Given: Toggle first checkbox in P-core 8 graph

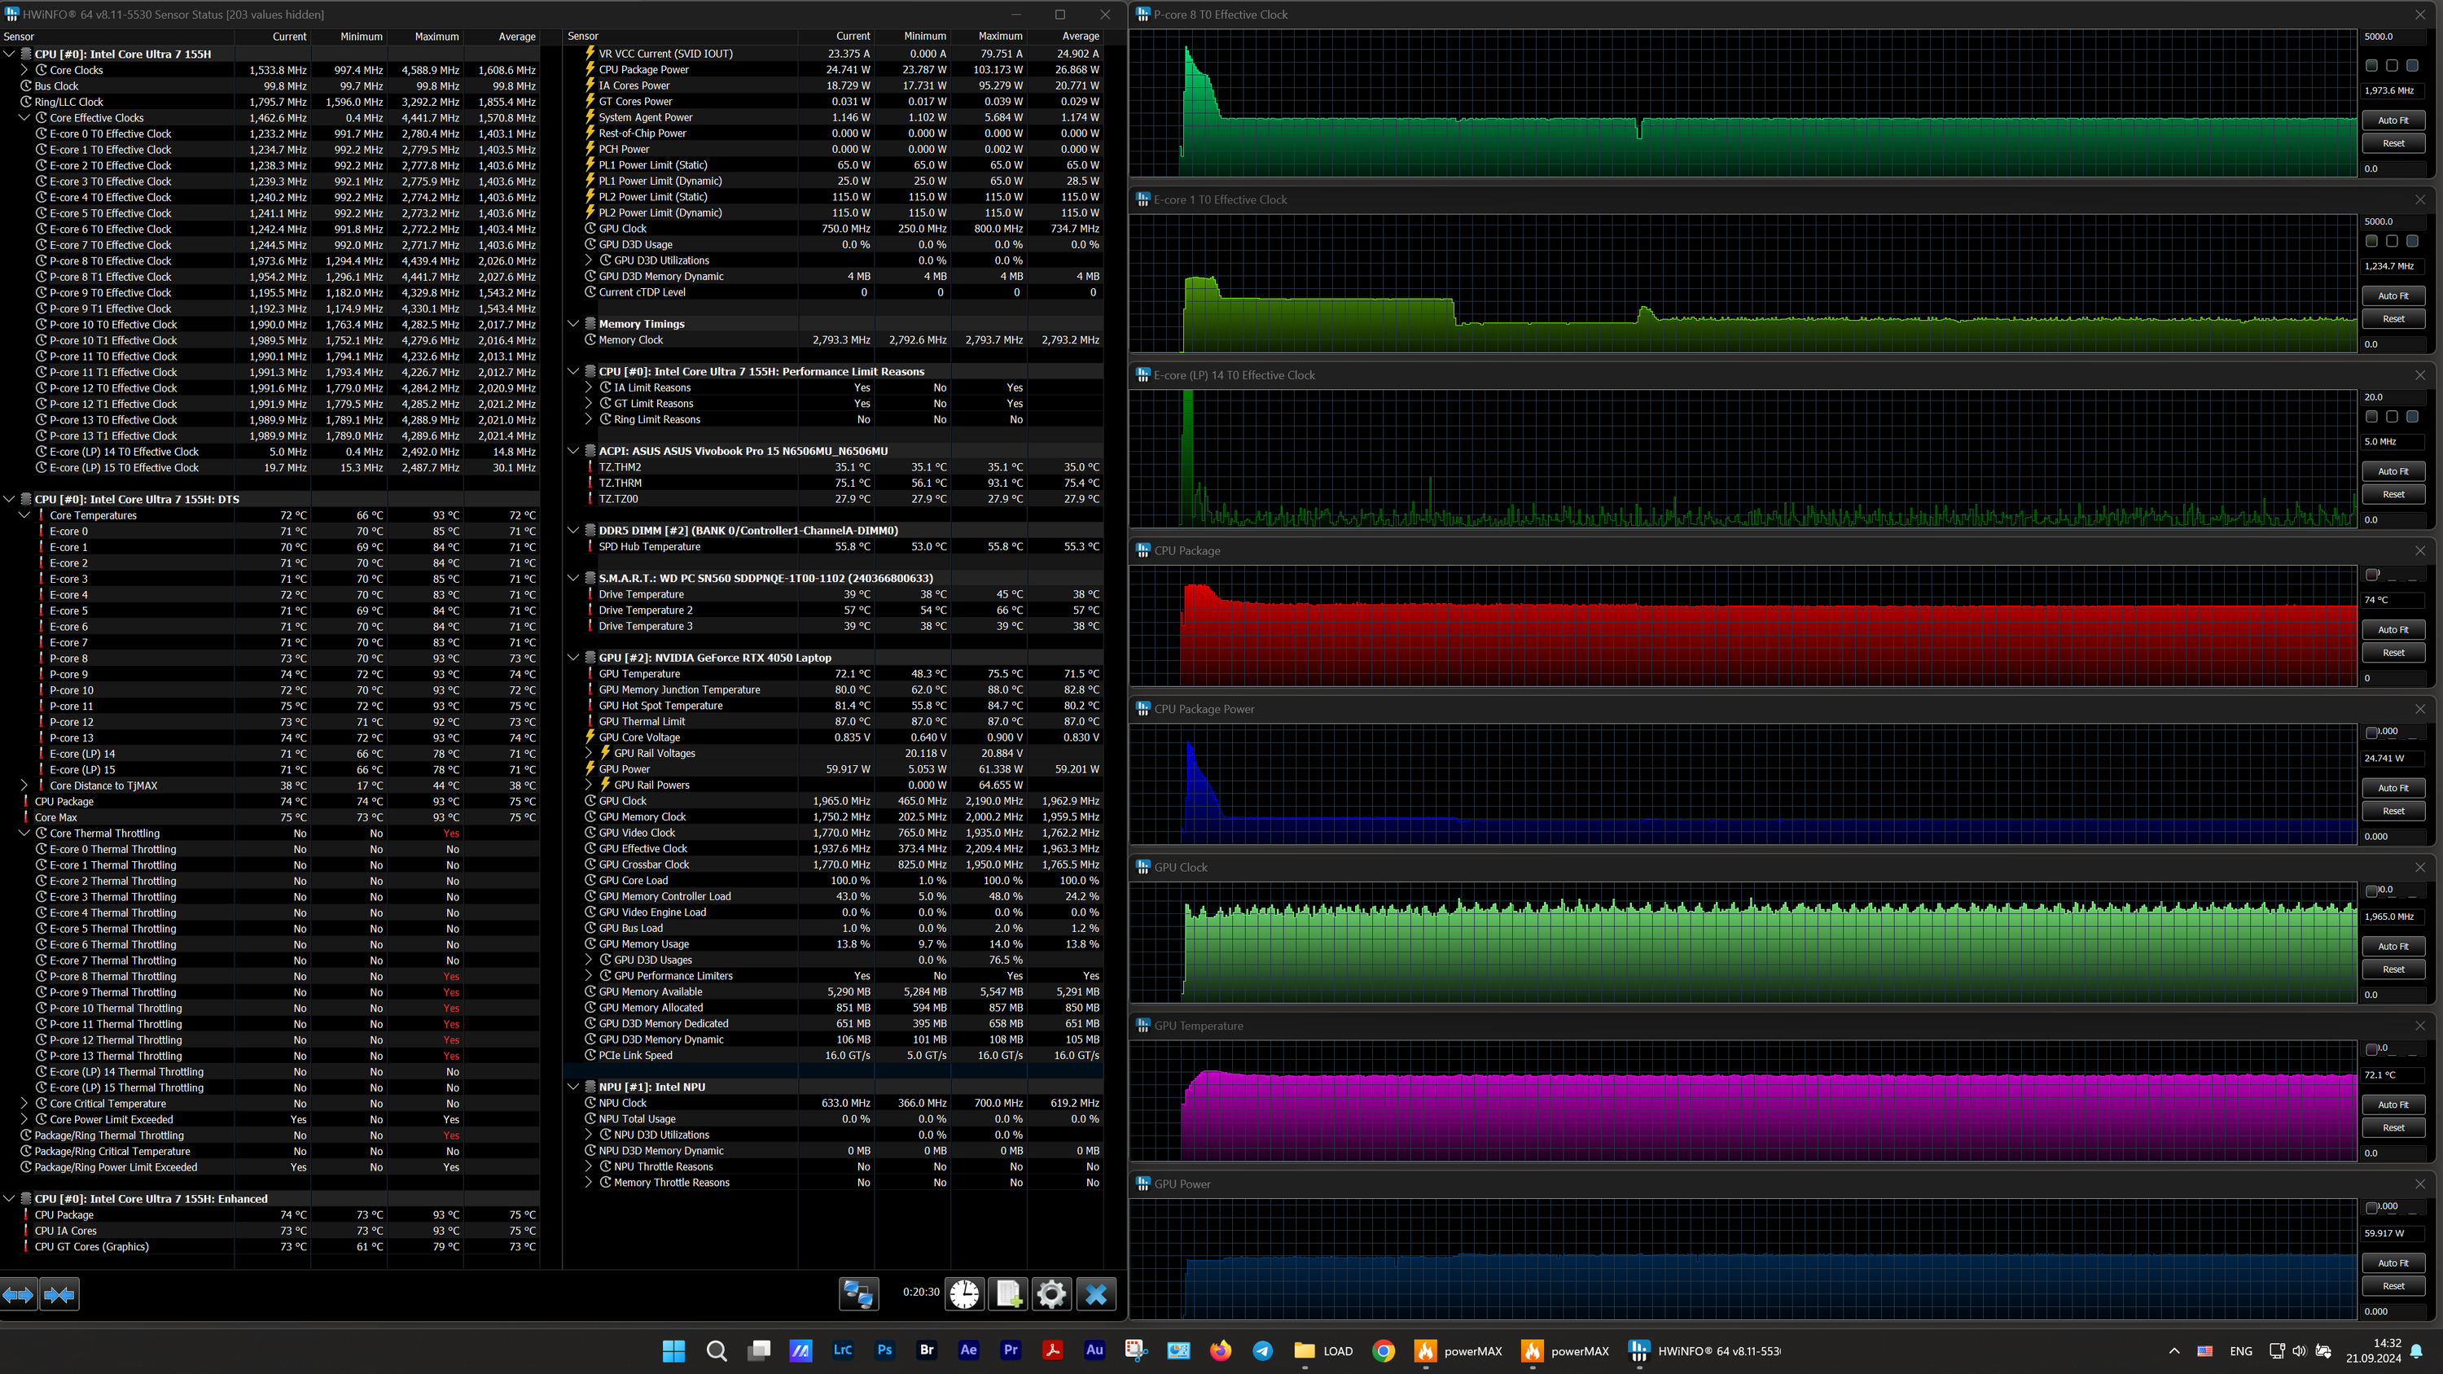Looking at the screenshot, I should coord(2371,65).
